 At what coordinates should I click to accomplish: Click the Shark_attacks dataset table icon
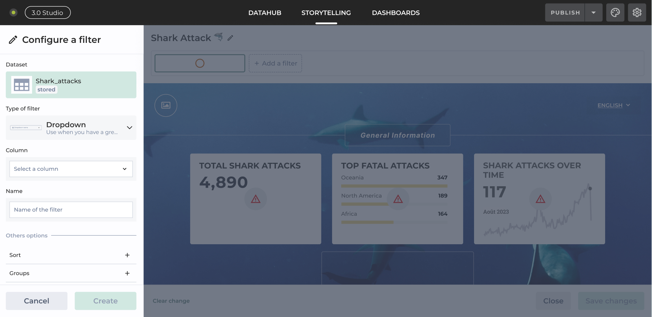point(22,85)
